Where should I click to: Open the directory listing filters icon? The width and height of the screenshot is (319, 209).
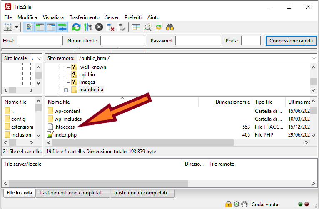[x=136, y=27]
